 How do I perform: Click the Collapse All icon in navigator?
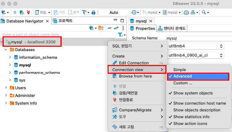click(110, 28)
